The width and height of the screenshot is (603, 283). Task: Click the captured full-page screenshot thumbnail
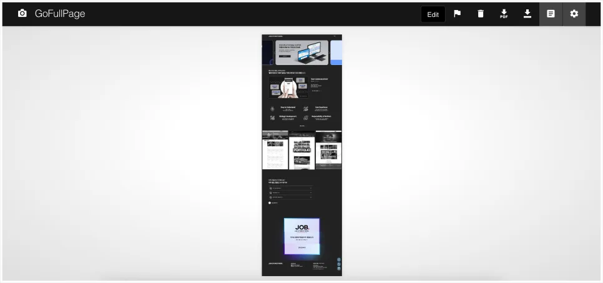(x=302, y=155)
